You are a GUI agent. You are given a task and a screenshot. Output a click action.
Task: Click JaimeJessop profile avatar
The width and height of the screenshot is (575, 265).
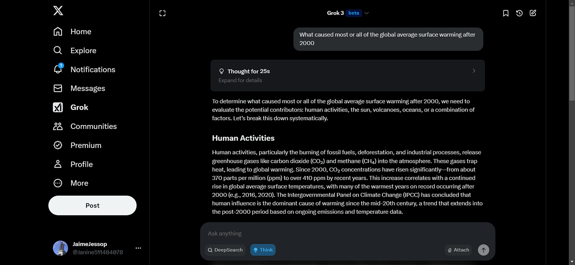[x=60, y=248]
